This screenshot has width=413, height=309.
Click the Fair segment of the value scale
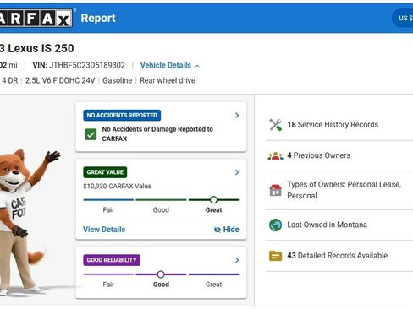(x=108, y=200)
